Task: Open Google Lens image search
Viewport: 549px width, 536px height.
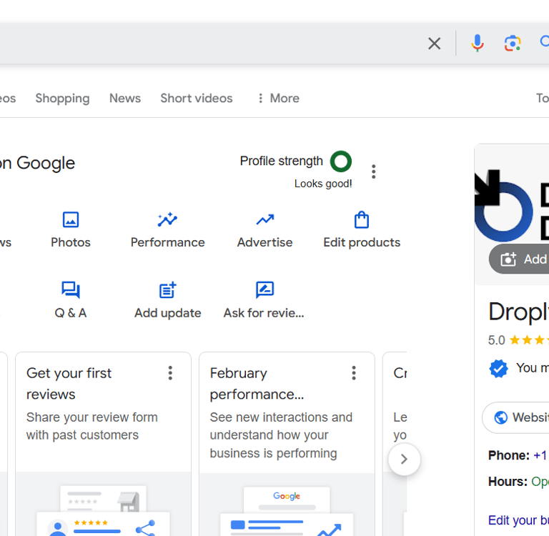Action: tap(513, 44)
